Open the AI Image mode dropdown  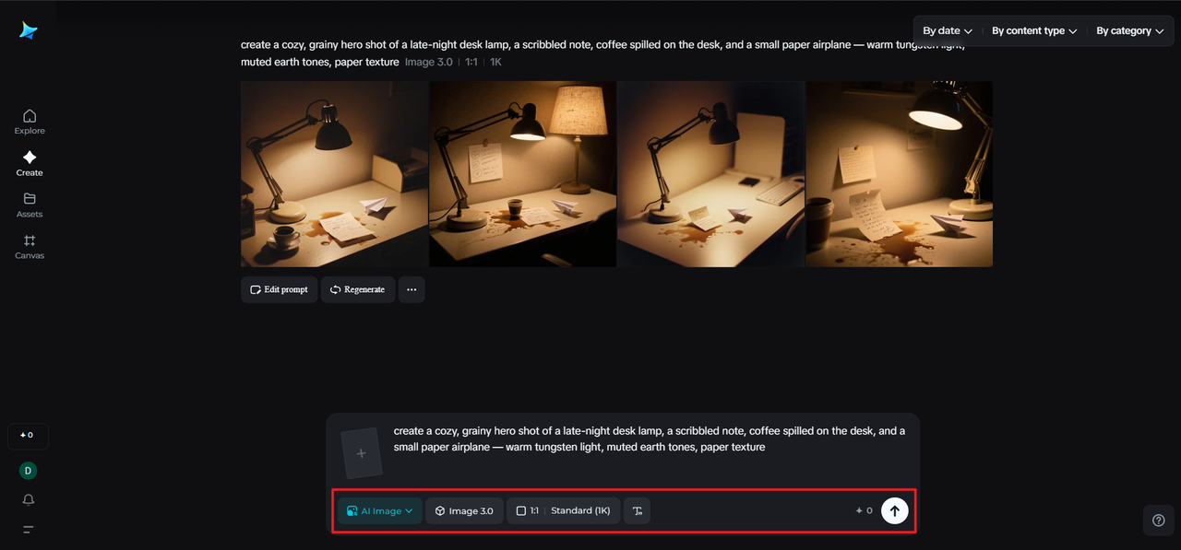(380, 510)
